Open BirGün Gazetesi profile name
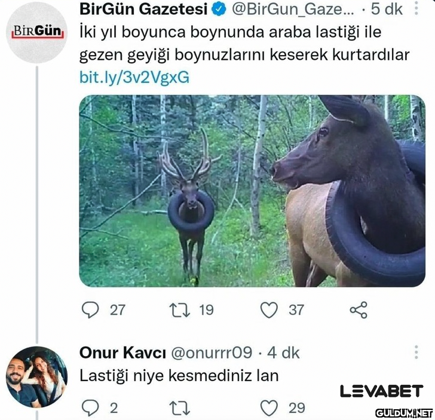The width and height of the screenshot is (435, 420). pos(143,9)
